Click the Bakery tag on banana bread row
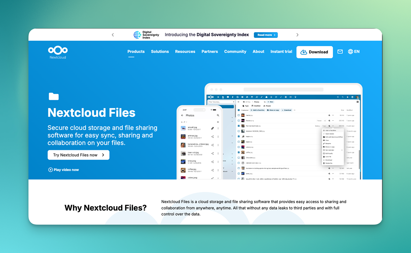 (x=318, y=126)
